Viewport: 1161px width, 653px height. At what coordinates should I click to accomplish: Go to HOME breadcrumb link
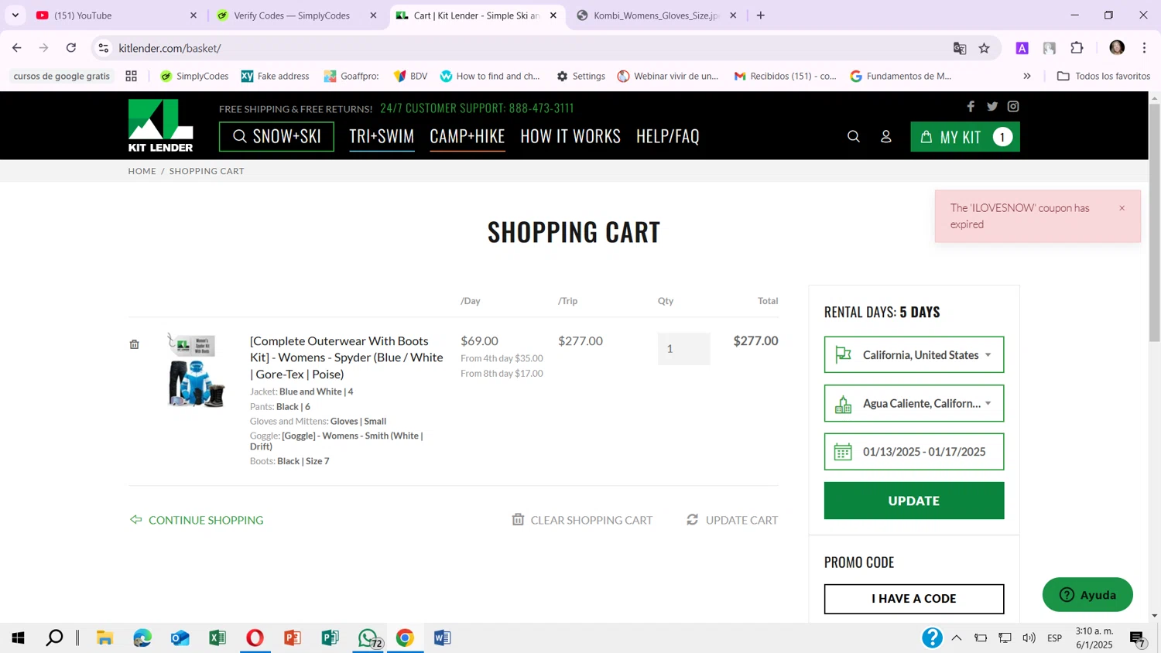tap(142, 171)
